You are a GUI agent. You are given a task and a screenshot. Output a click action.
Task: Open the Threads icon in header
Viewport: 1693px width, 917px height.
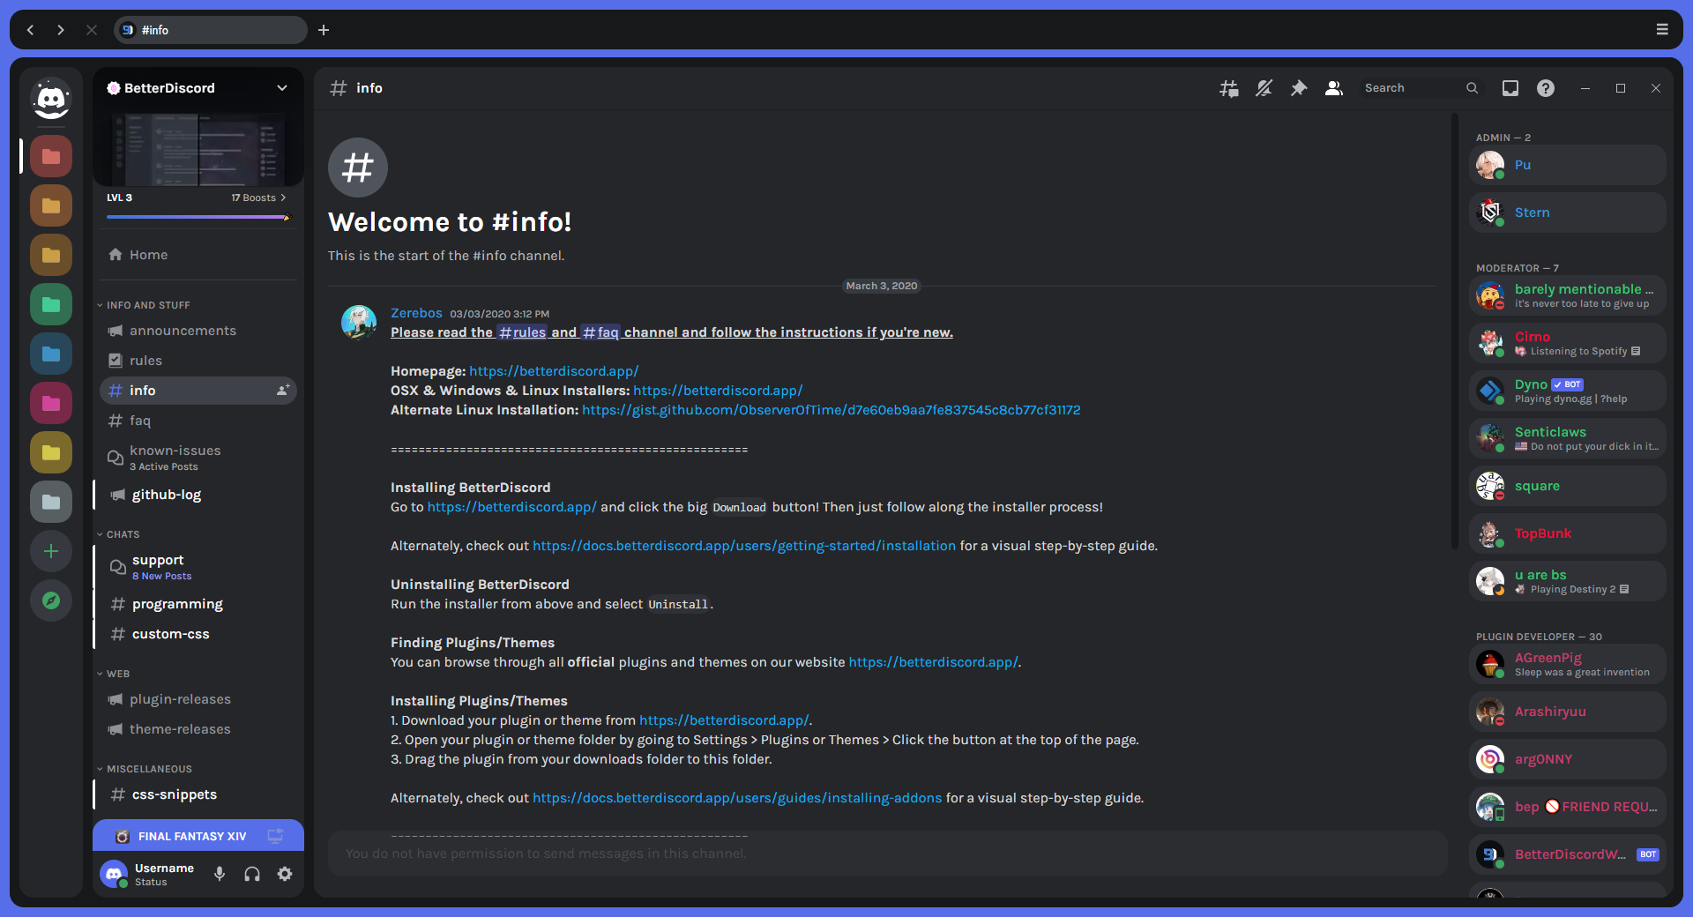pos(1228,88)
